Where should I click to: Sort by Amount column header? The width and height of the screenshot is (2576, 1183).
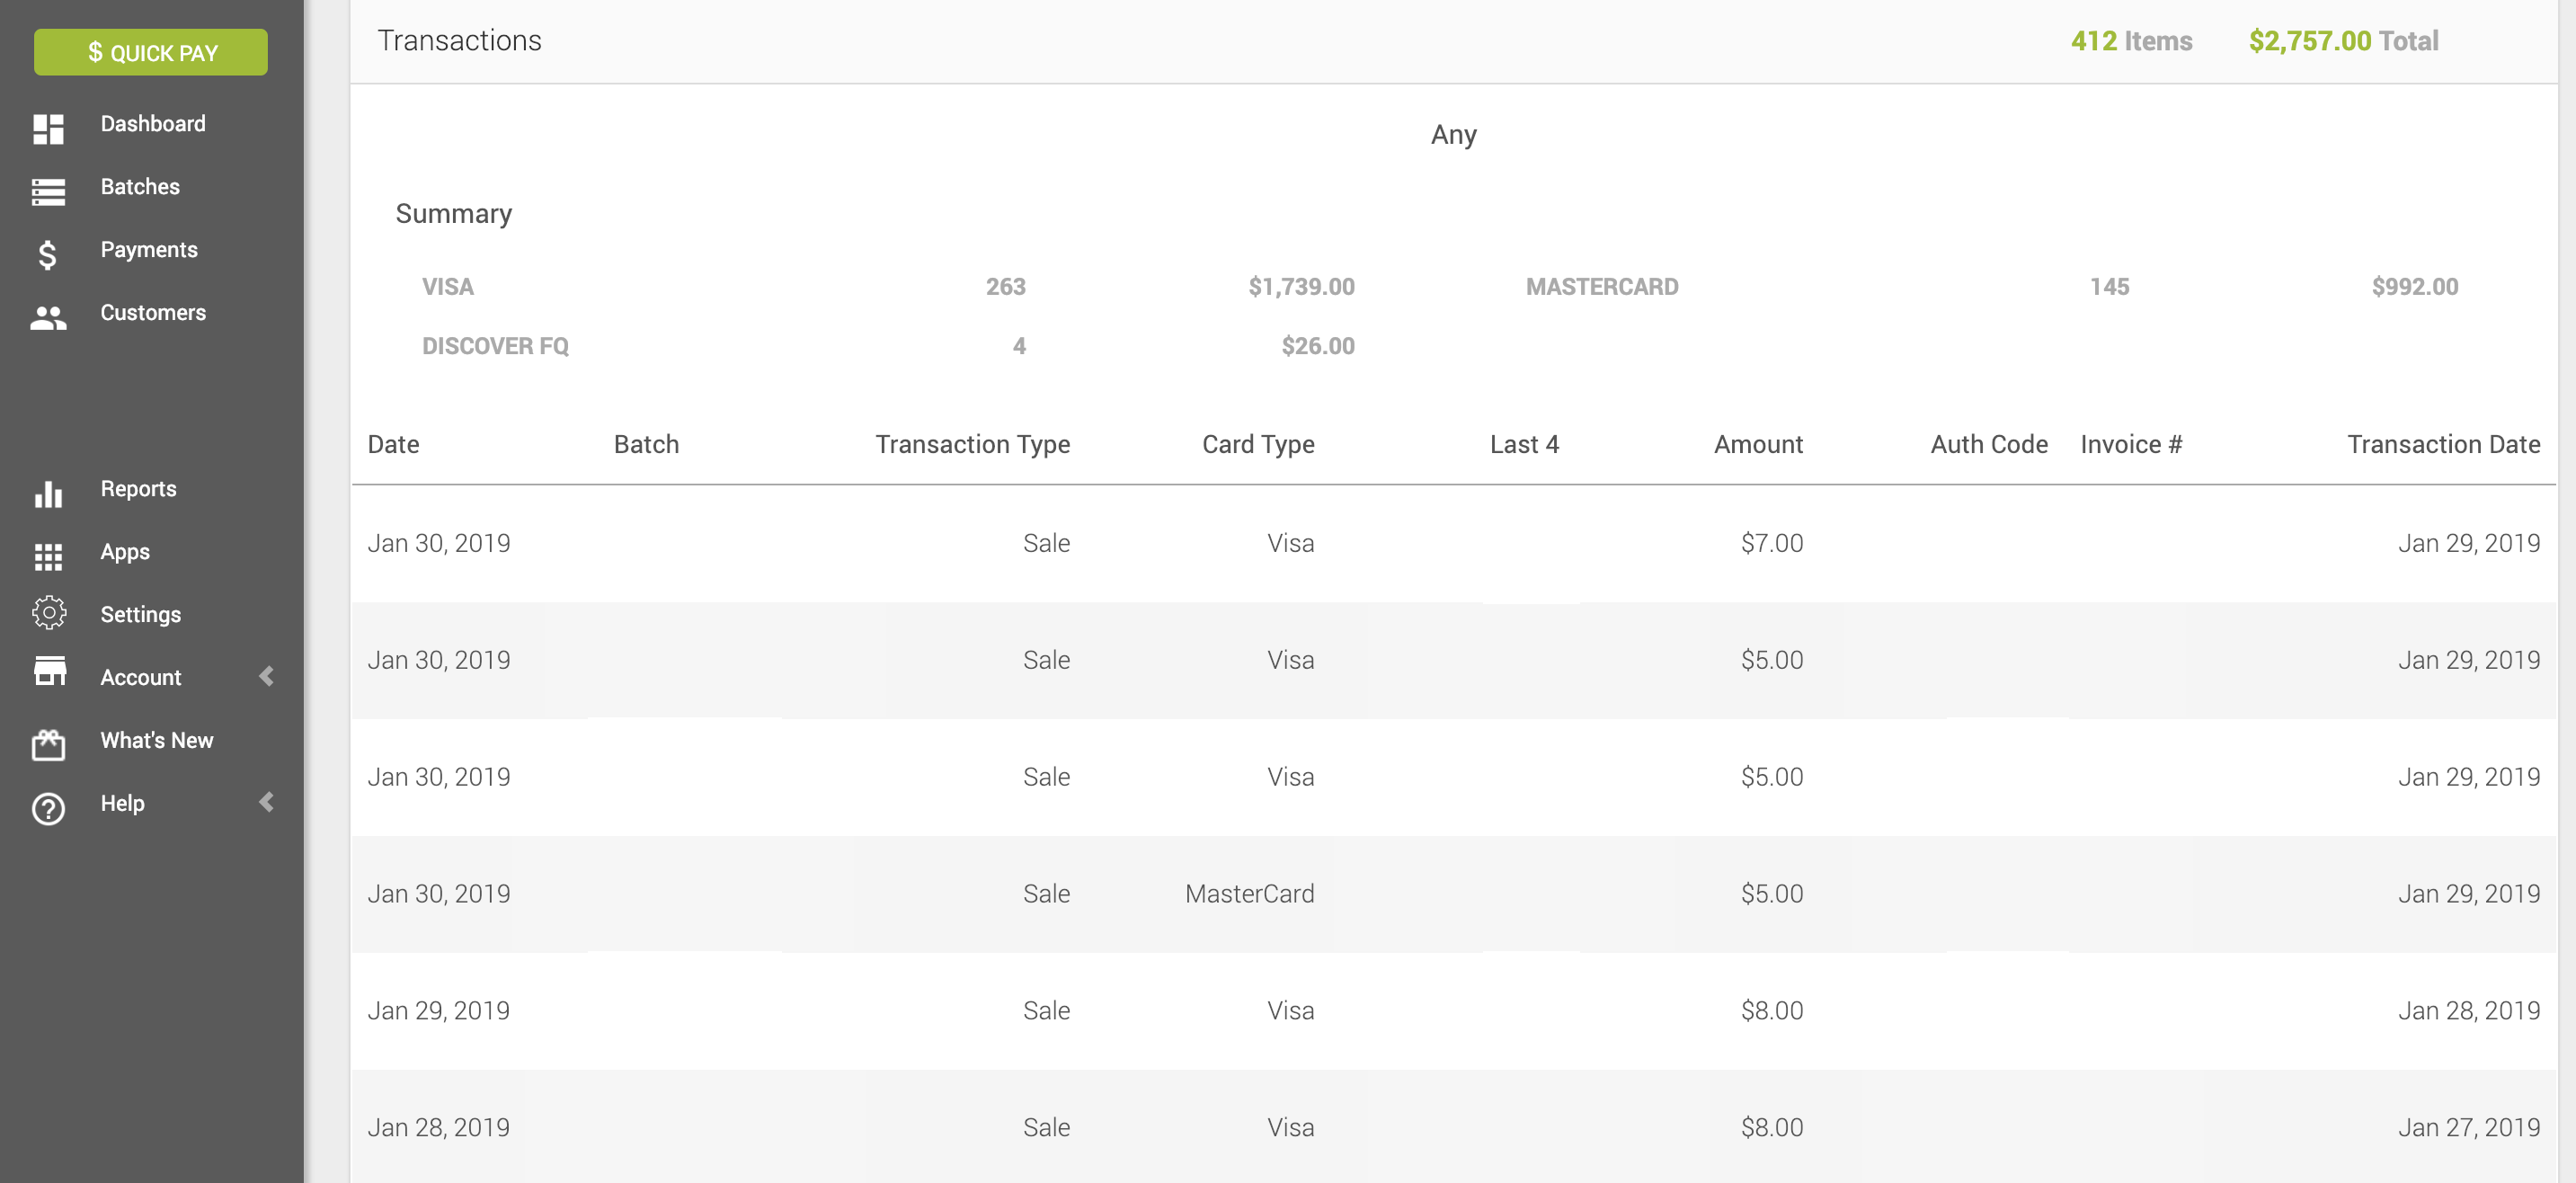[x=1757, y=444]
